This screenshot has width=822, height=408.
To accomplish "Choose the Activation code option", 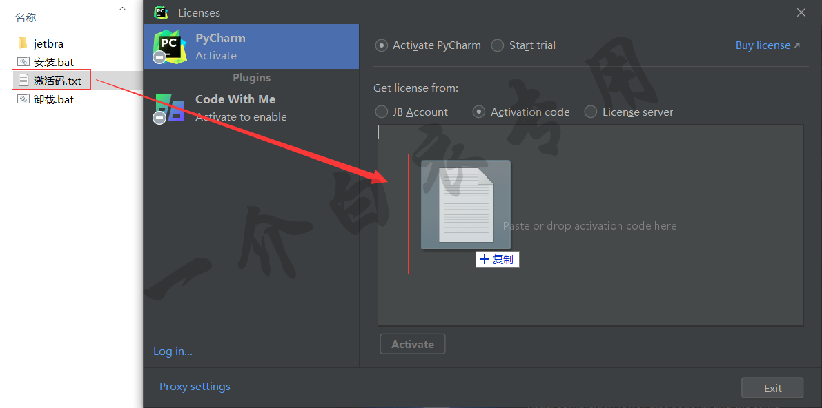I will pyautogui.click(x=478, y=112).
